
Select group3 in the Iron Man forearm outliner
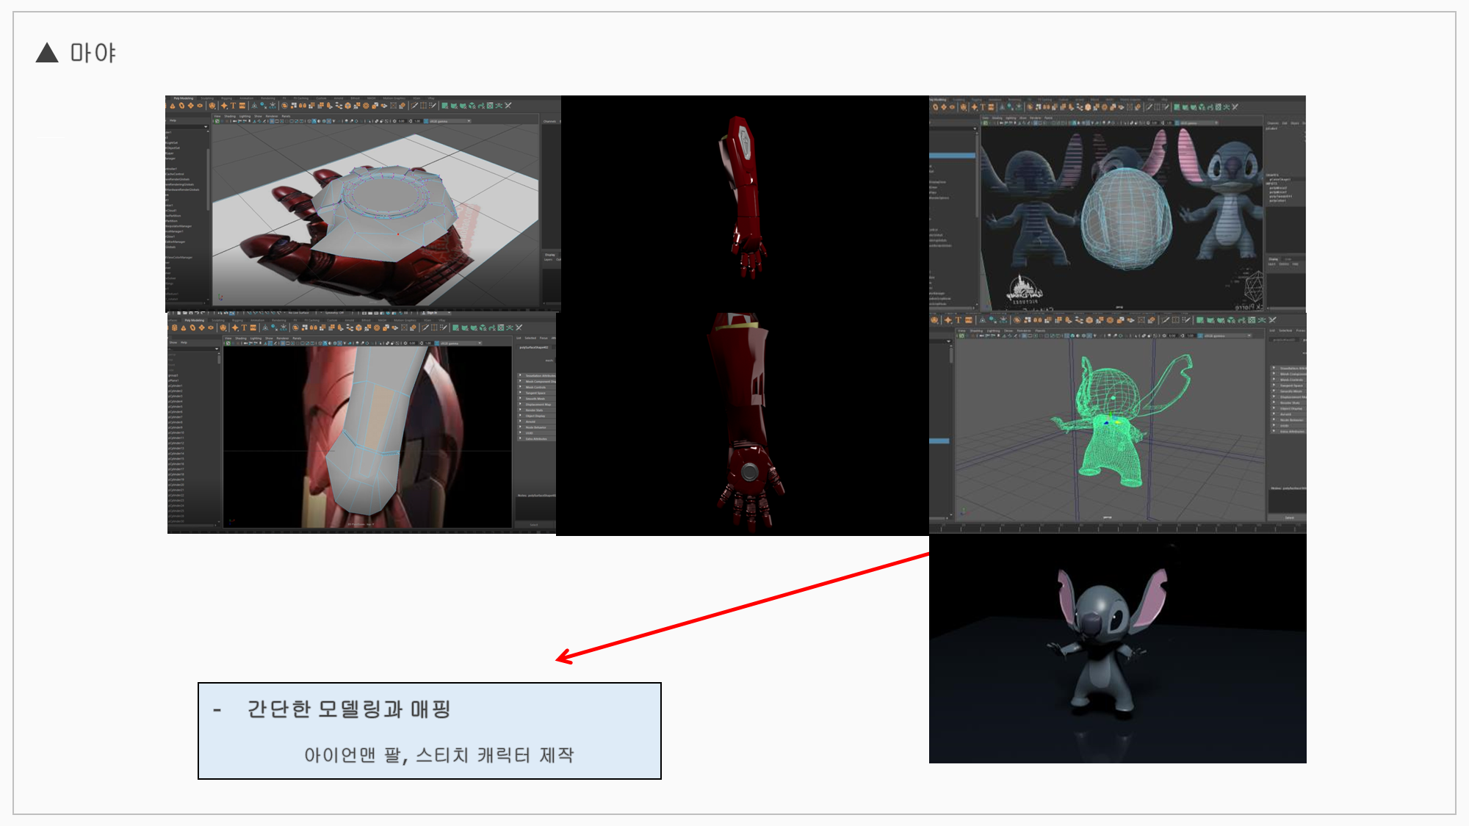click(x=174, y=376)
